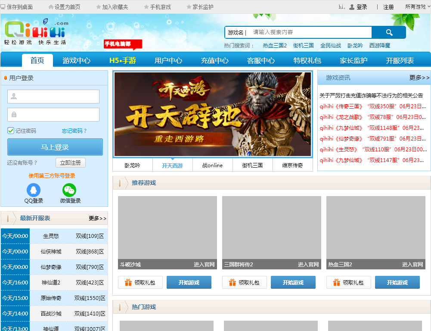Viewport: 431px width, 331px height.
Task: Click the search box 请输入搜索内容
Action: tap(310, 32)
